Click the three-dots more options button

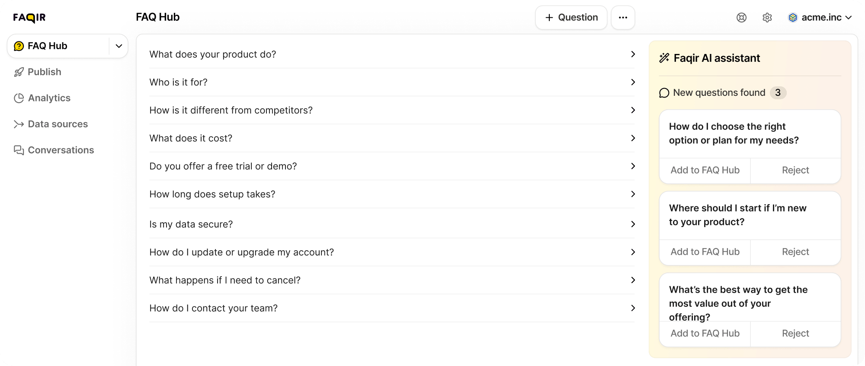tap(623, 18)
